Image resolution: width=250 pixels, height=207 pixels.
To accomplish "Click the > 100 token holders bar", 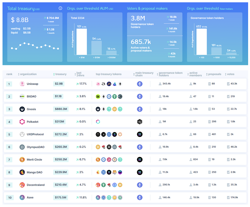I will coord(201,42).
